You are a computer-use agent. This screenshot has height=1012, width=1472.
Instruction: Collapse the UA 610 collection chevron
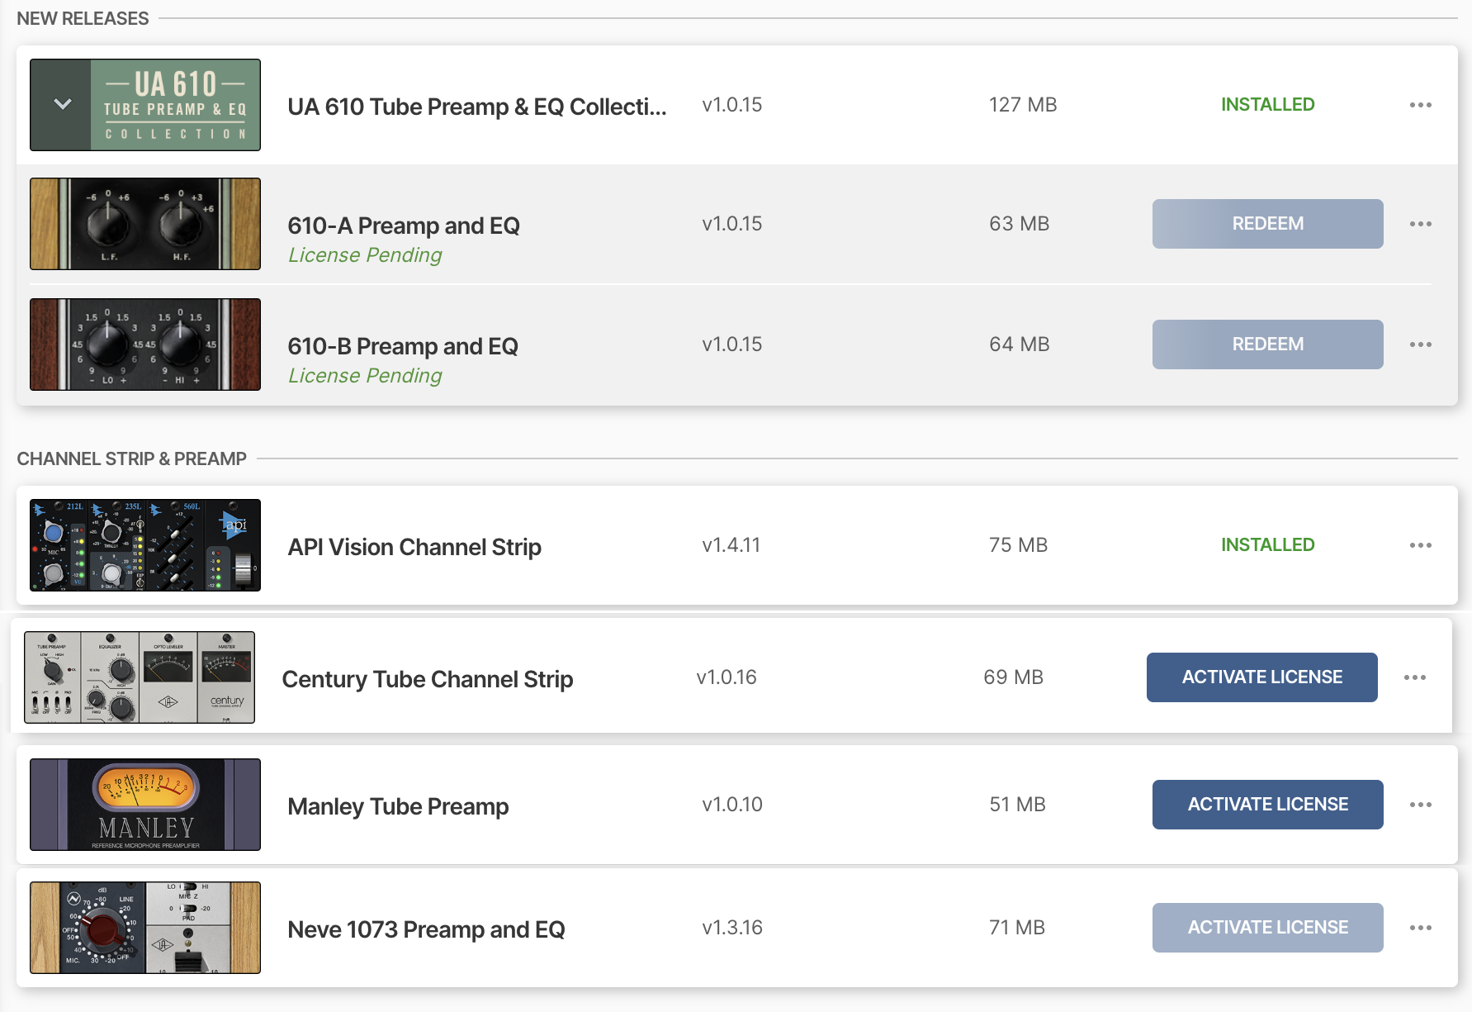(x=62, y=105)
